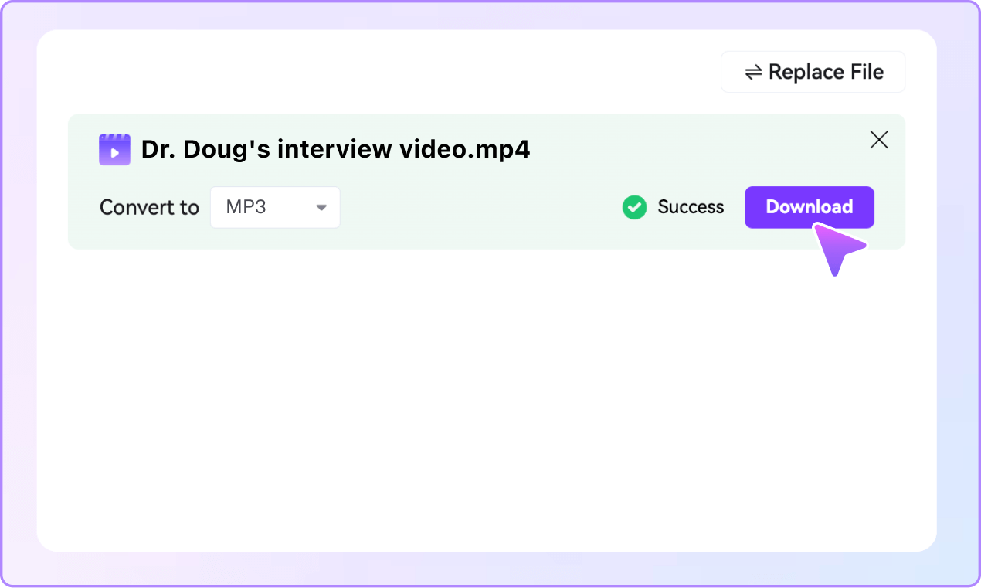Click the file name Dr. Doug's interview video.mp4

pos(335,149)
